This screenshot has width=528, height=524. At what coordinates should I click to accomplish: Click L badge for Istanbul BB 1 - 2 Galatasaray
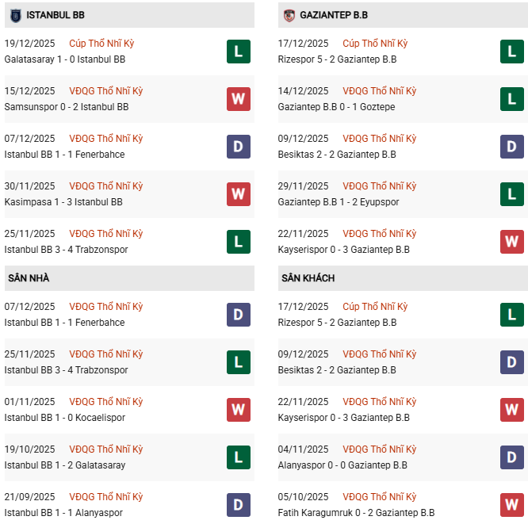[238, 457]
